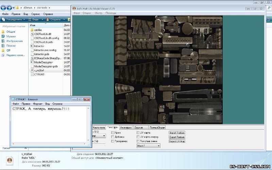
Task: Click inside the Notepad text area
Action: [x=49, y=124]
